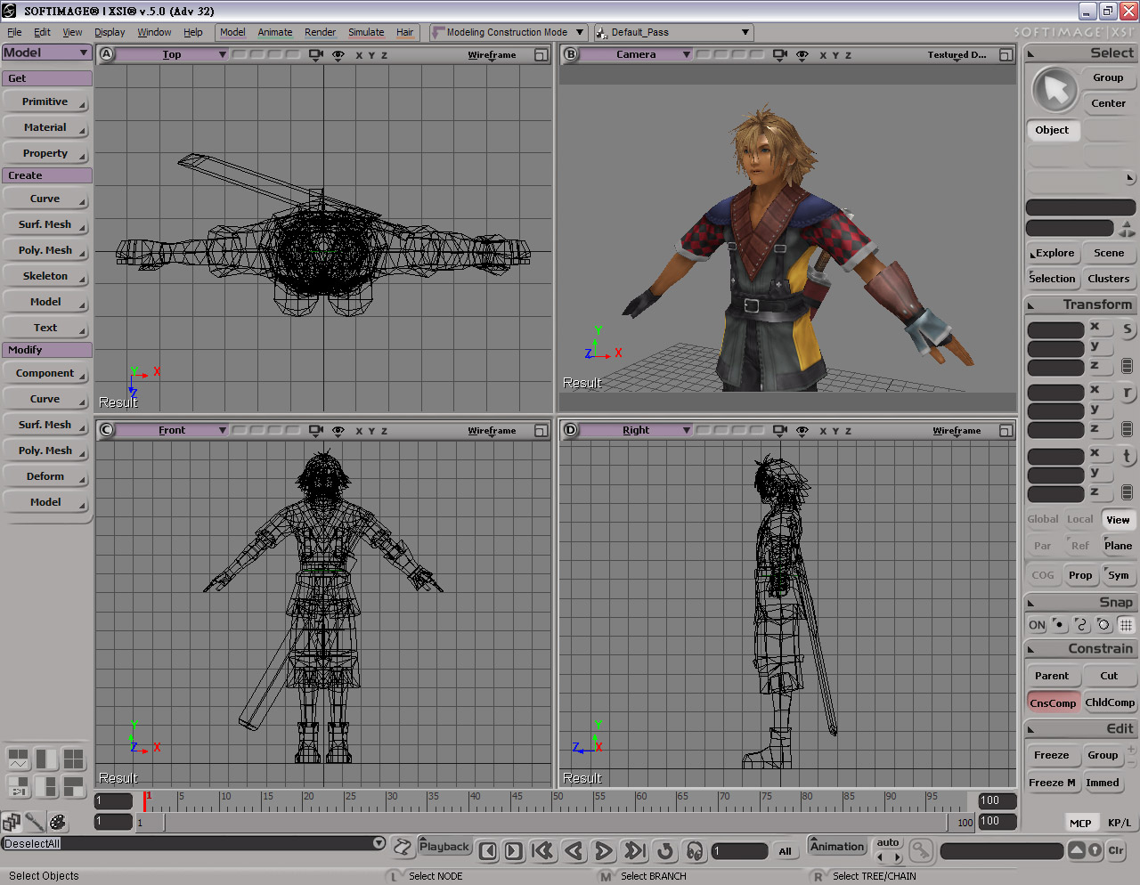
Task: Open Front viewport Wireframe display dropdown
Action: [492, 431]
